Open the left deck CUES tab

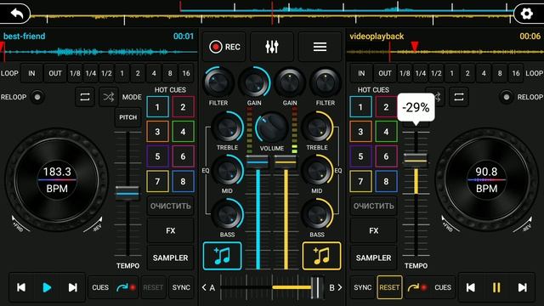(x=100, y=287)
